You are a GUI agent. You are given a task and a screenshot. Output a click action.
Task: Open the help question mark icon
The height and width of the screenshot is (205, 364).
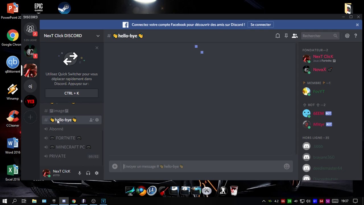point(355,36)
